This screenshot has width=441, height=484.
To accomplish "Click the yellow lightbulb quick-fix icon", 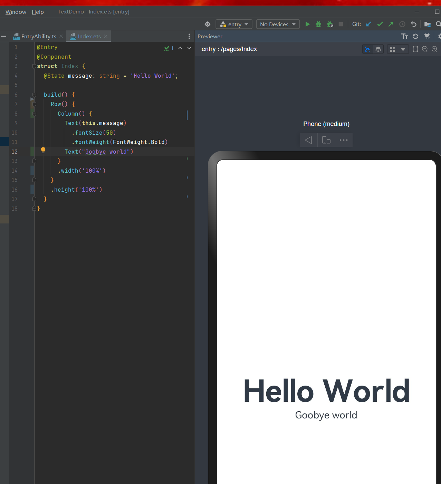I will [43, 150].
